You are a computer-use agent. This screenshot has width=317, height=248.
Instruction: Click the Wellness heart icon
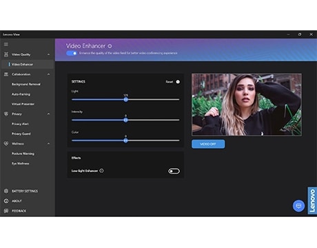(6, 143)
